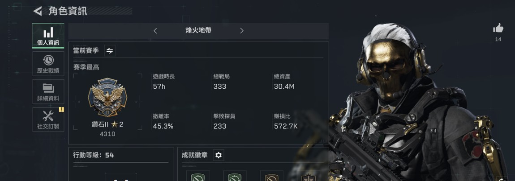Image resolution: width=515 pixels, height=181 pixels.
Task: Select the third bronze achievement badge
Action: pos(272,177)
